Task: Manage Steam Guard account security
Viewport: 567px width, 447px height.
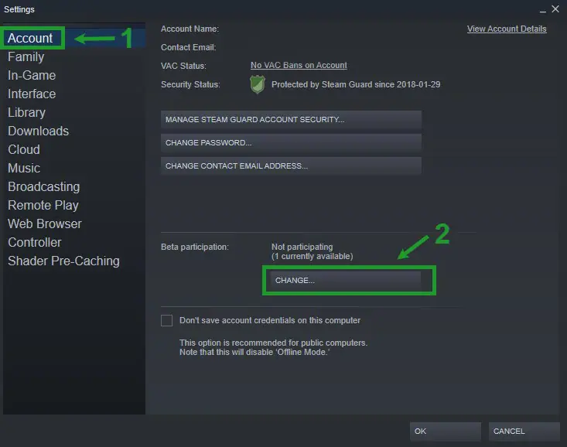Action: (291, 120)
